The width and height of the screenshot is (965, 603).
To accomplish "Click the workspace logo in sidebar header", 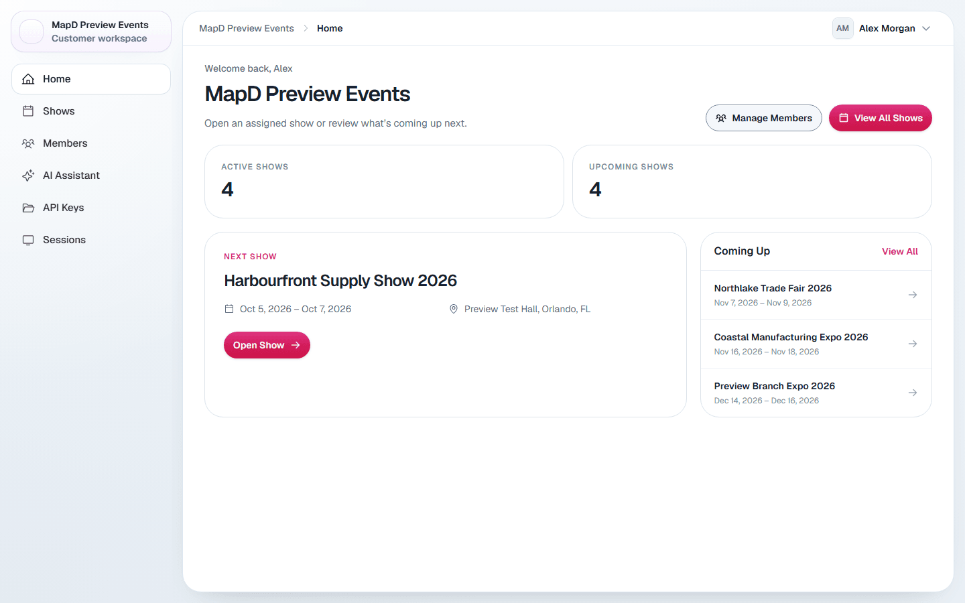I will pos(31,31).
